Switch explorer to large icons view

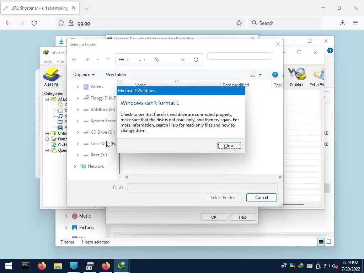(x=329, y=242)
